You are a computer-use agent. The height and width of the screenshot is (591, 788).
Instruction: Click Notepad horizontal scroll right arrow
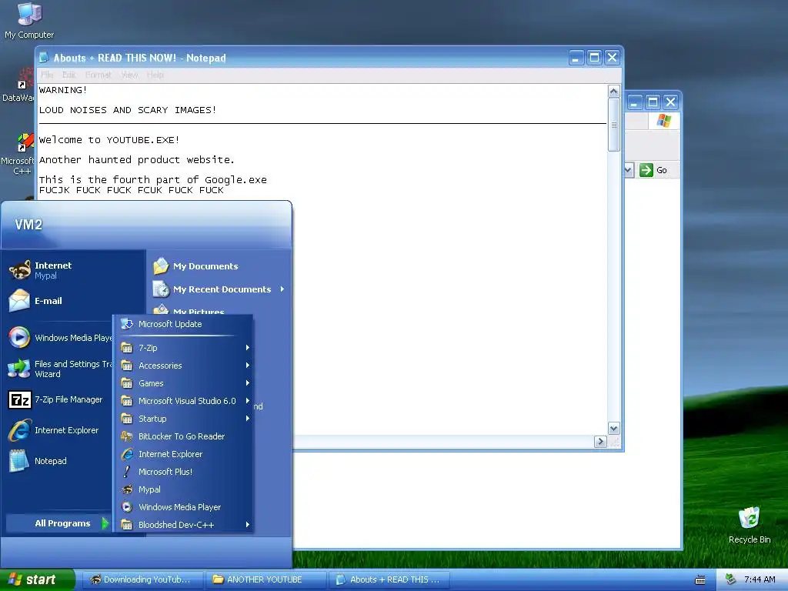(600, 441)
